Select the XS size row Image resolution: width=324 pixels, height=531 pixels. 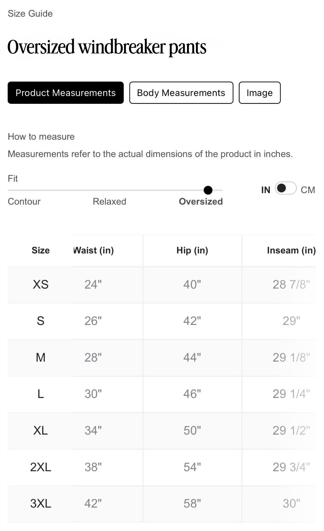[x=162, y=285]
